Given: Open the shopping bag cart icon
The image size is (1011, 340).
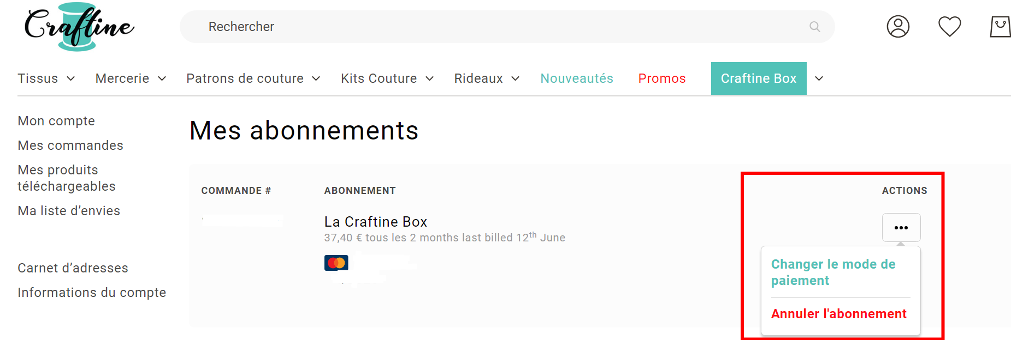Looking at the screenshot, I should point(1000,27).
